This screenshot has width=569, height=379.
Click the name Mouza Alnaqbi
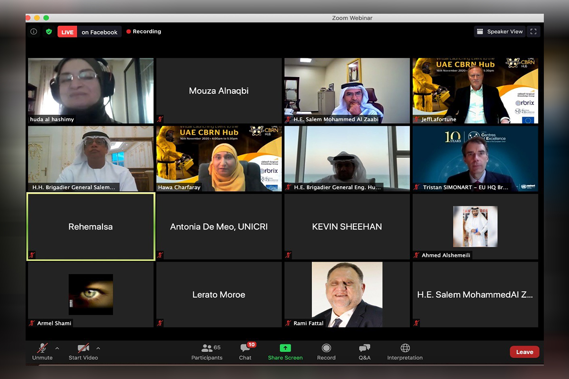pos(219,90)
